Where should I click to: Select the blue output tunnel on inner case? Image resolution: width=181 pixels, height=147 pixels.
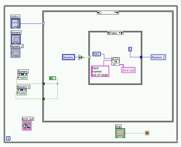pyautogui.click(x=141, y=57)
